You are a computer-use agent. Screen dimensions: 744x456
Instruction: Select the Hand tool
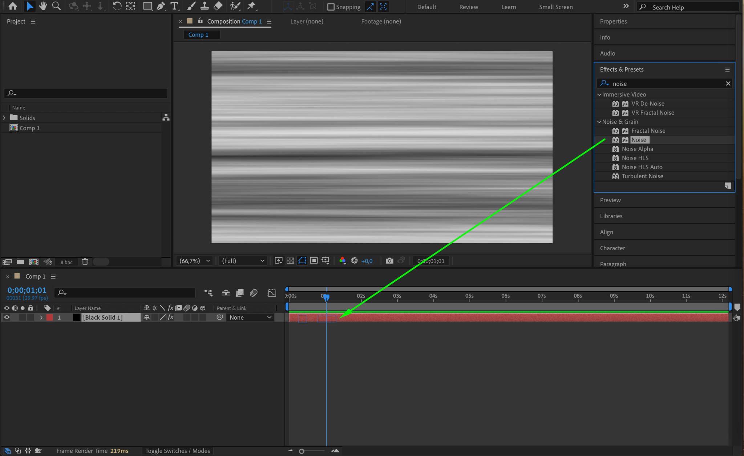tap(43, 6)
